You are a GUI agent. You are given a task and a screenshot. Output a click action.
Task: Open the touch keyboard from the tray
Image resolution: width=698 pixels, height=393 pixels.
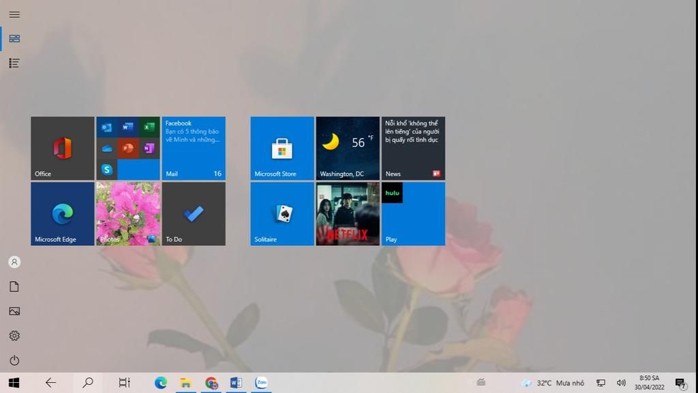click(481, 382)
